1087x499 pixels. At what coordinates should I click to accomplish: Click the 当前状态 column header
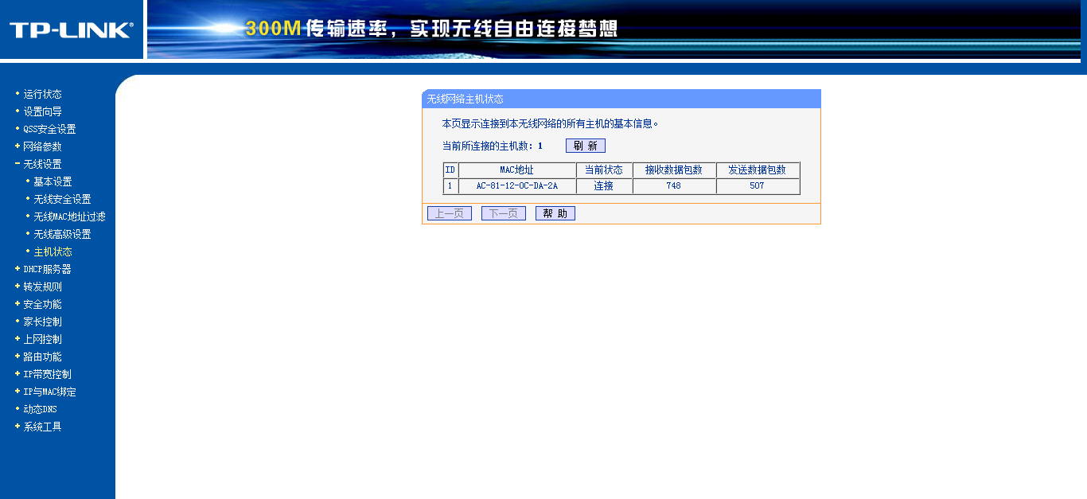(x=605, y=170)
